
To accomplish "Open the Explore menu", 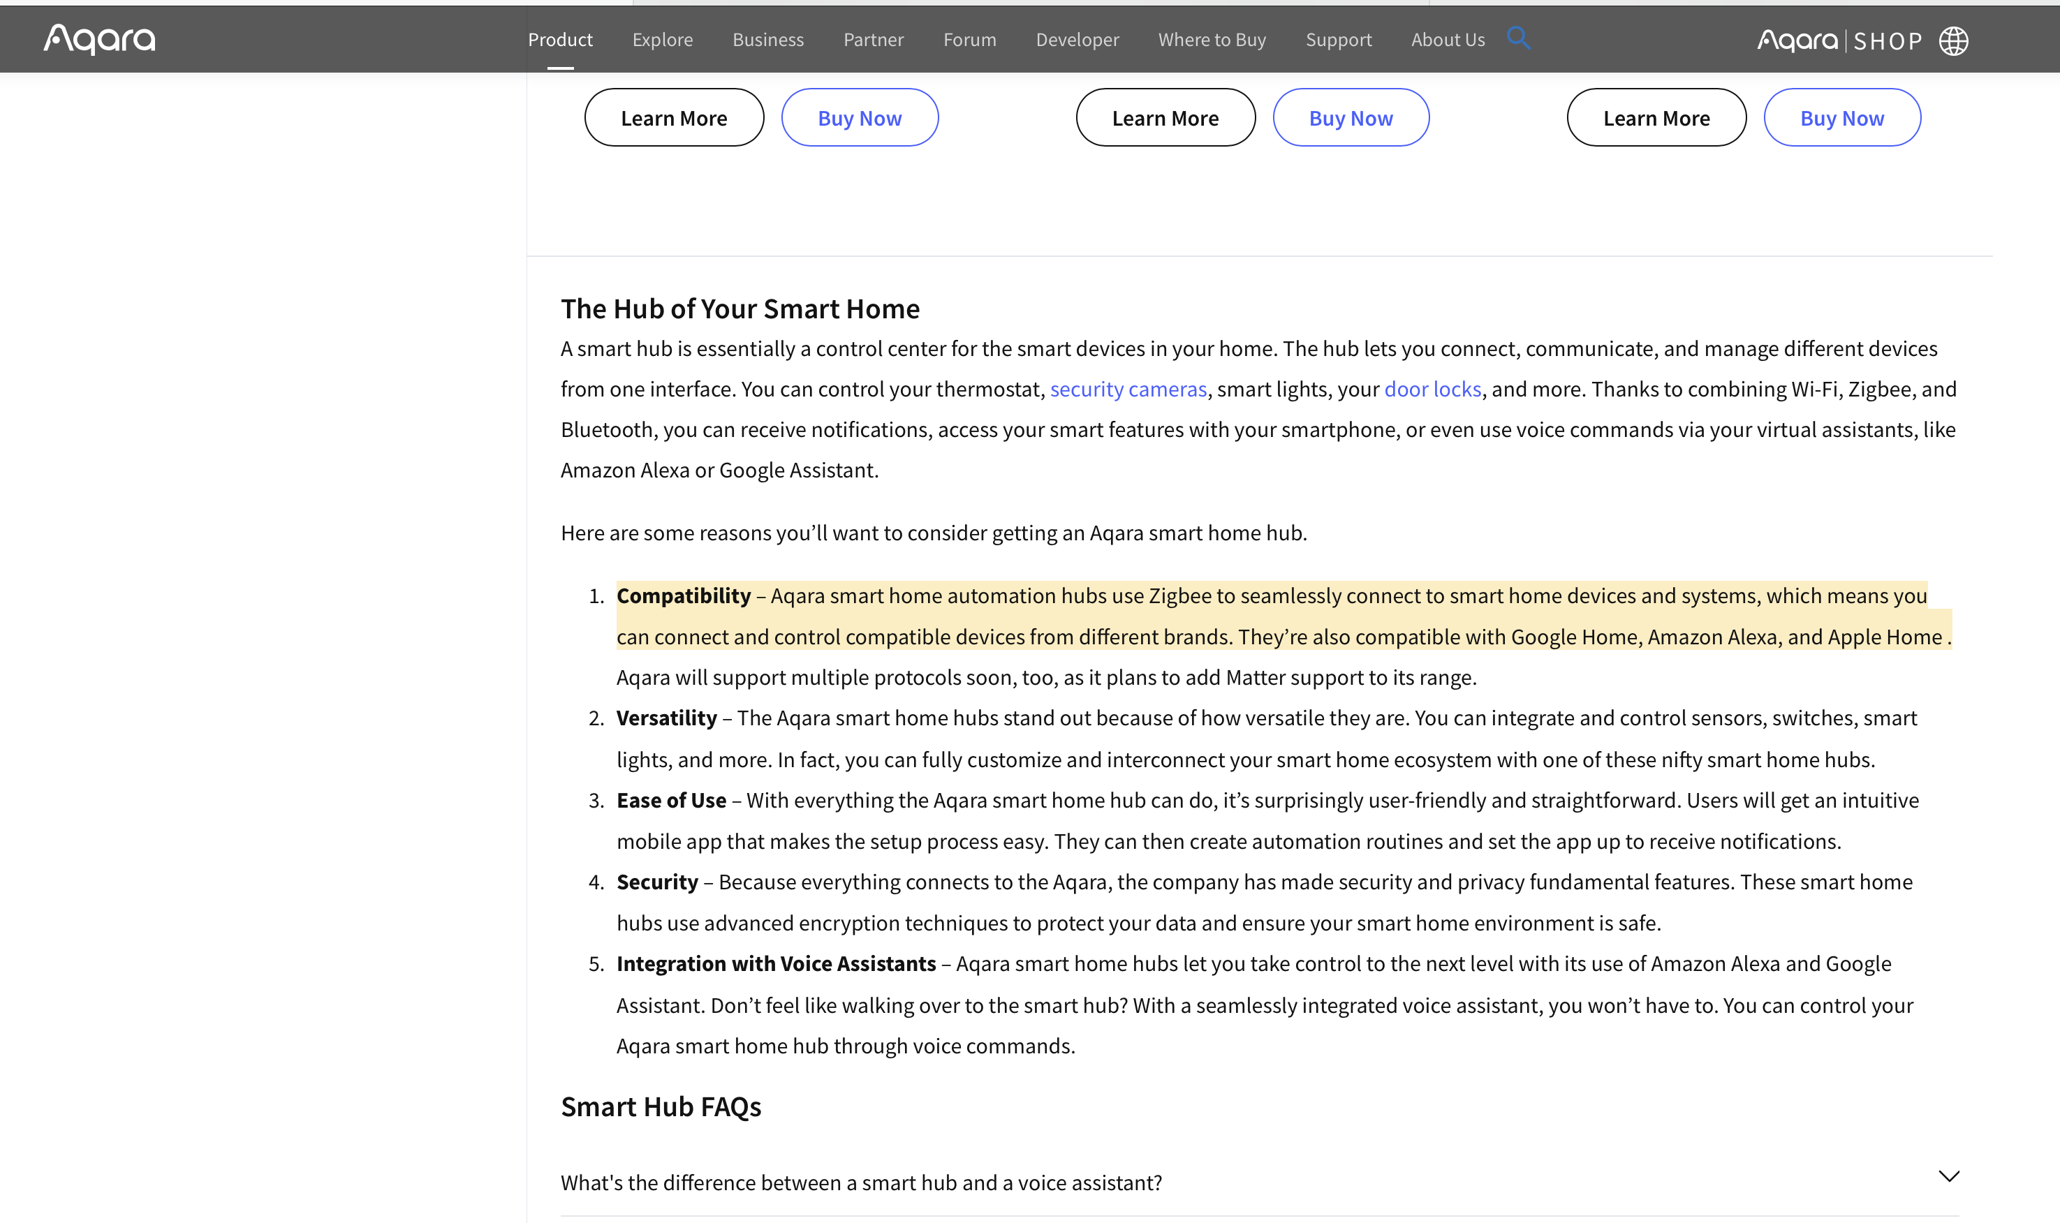I will point(662,40).
